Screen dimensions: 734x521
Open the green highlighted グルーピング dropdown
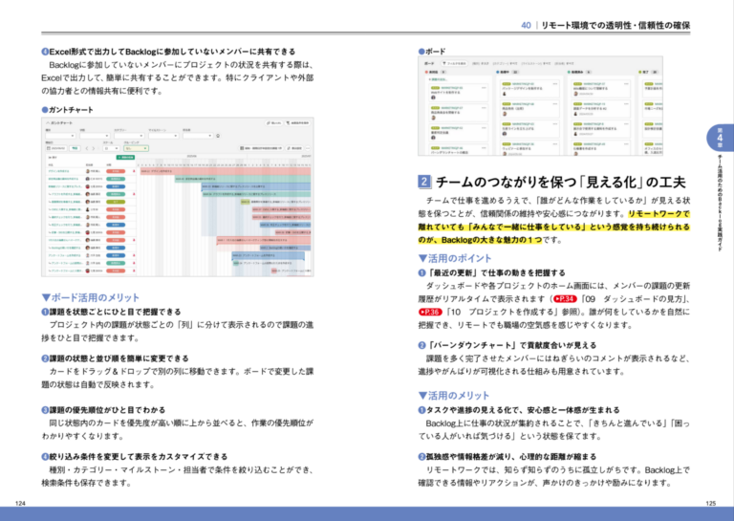136,148
